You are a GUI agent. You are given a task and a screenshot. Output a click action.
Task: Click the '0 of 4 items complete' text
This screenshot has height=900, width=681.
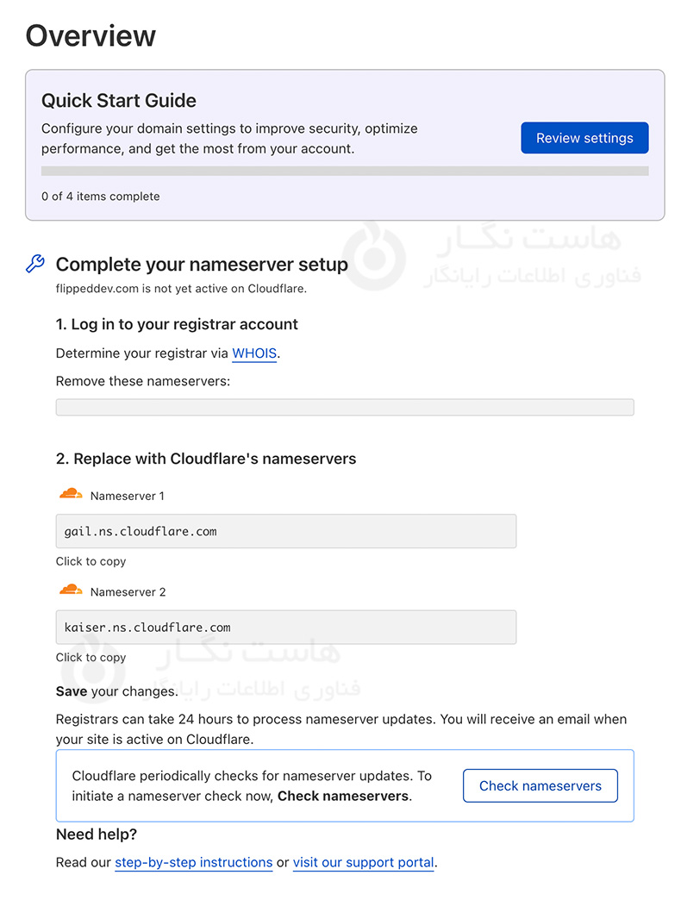click(x=101, y=196)
